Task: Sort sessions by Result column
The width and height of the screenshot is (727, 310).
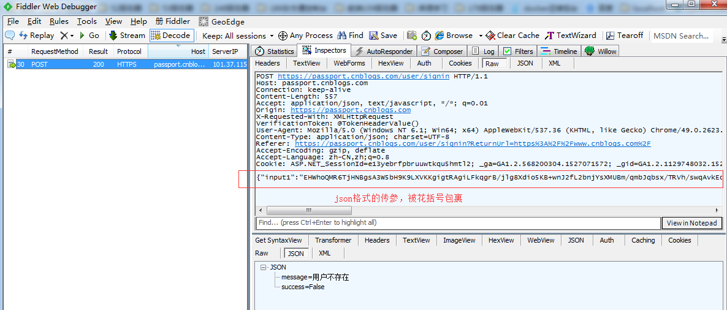Action: pyautogui.click(x=98, y=51)
